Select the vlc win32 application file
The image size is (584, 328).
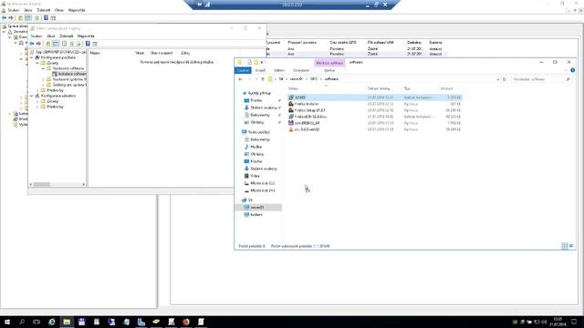[x=374, y=129]
